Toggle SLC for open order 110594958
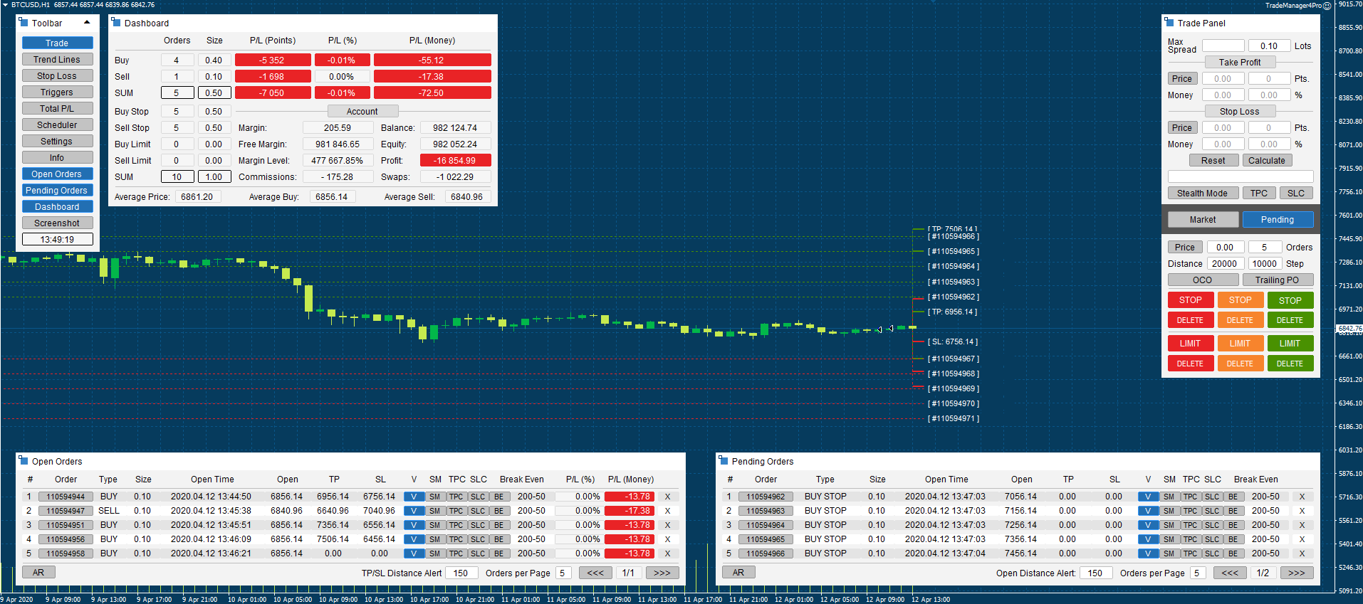The image size is (1363, 604). point(478,553)
